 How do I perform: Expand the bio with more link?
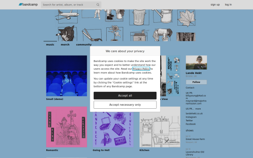(198, 109)
